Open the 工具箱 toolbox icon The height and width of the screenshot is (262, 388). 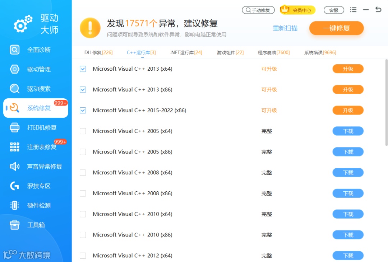coord(15,225)
